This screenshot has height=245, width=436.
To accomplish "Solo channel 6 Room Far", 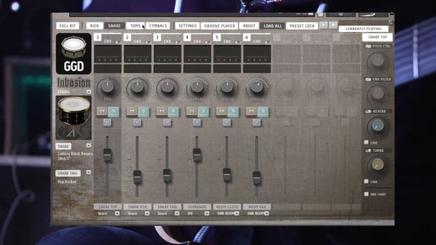I will (x=263, y=112).
